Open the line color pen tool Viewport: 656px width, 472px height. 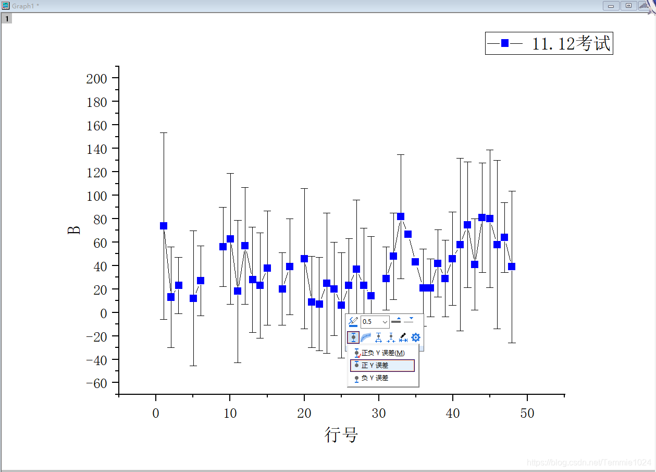pos(353,322)
